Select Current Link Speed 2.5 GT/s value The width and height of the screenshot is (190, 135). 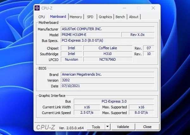87,112
